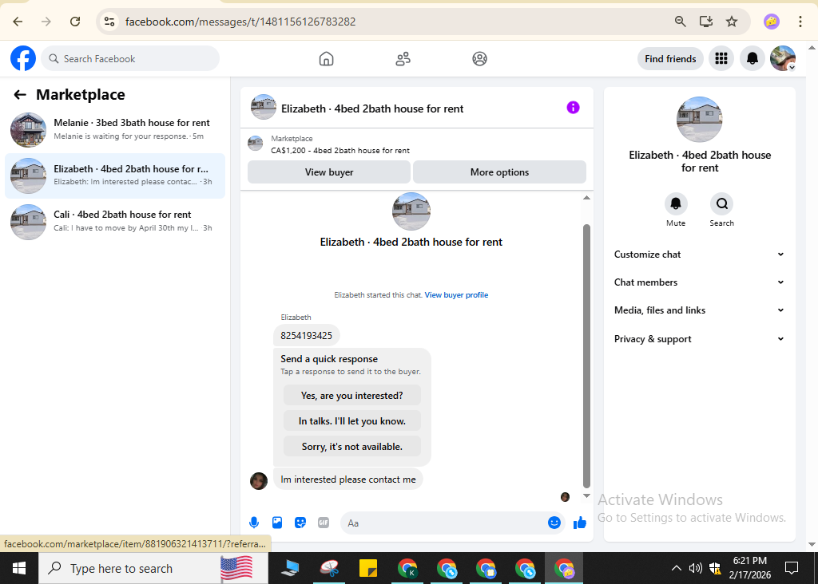818x584 pixels.
Task: Open Melanie 3bed 3bath house conversation
Action: pos(115,130)
